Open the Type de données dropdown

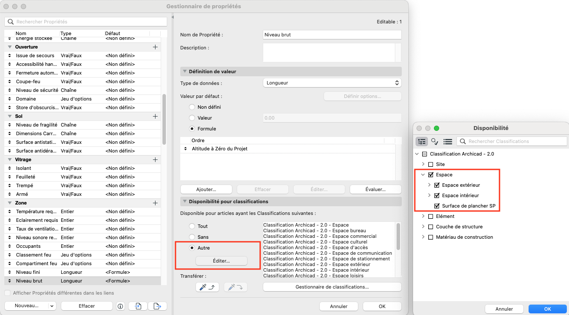coord(332,82)
